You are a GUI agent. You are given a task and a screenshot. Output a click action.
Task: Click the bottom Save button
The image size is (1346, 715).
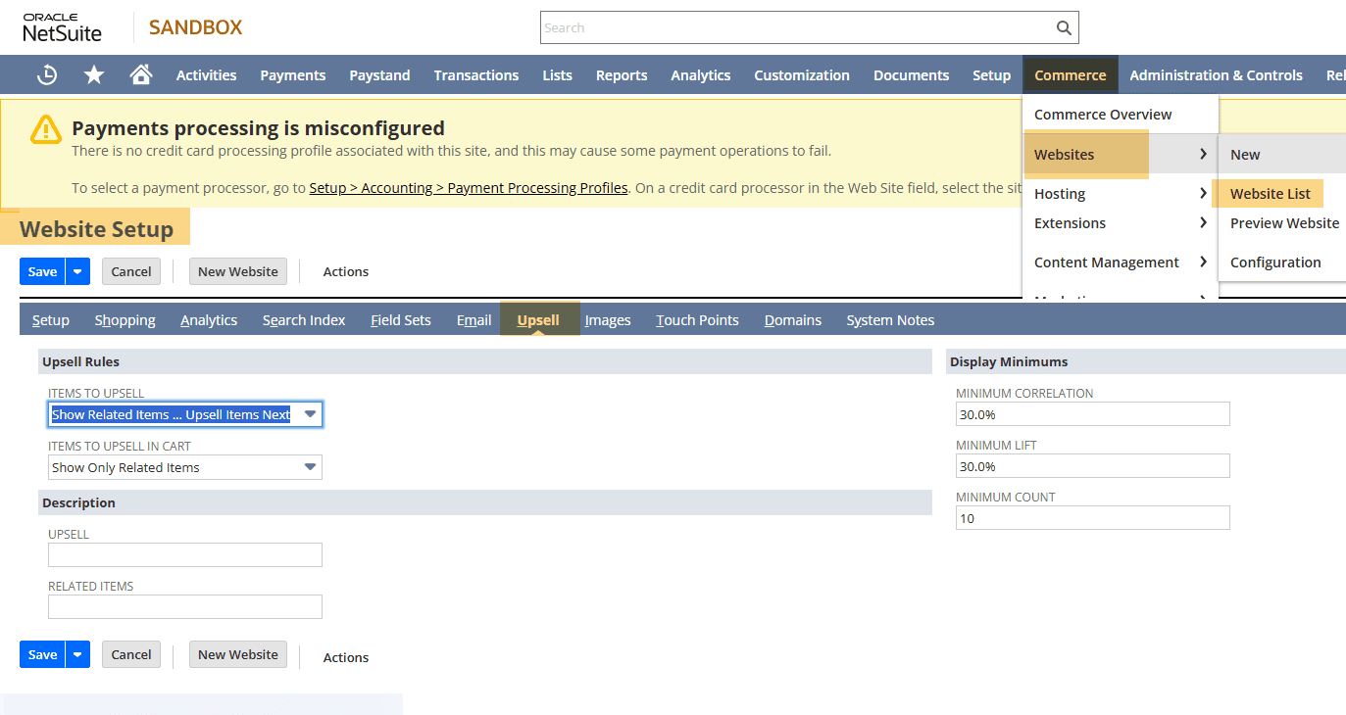coord(42,654)
